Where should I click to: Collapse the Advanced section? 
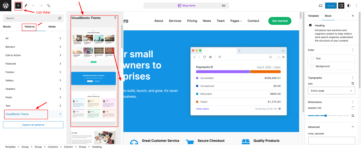pyautogui.click(x=353, y=127)
